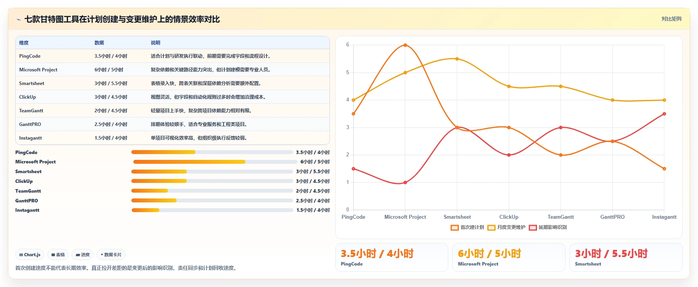Click the ClickUp progress bar

click(212, 181)
